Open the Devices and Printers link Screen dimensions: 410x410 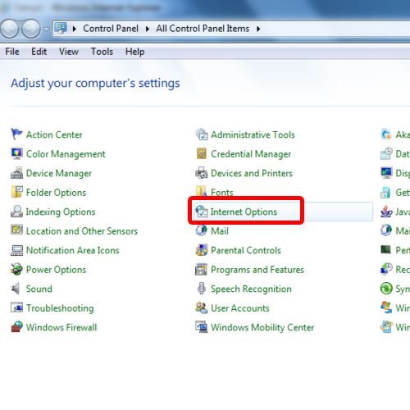point(252,173)
